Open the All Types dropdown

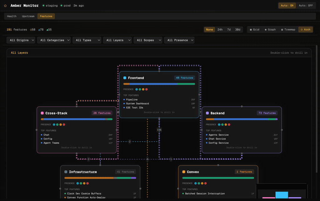87,40
